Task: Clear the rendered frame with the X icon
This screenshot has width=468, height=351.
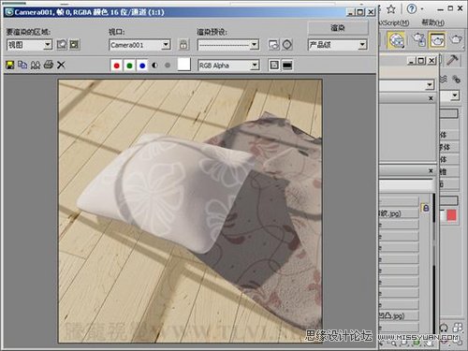Action: coord(61,65)
